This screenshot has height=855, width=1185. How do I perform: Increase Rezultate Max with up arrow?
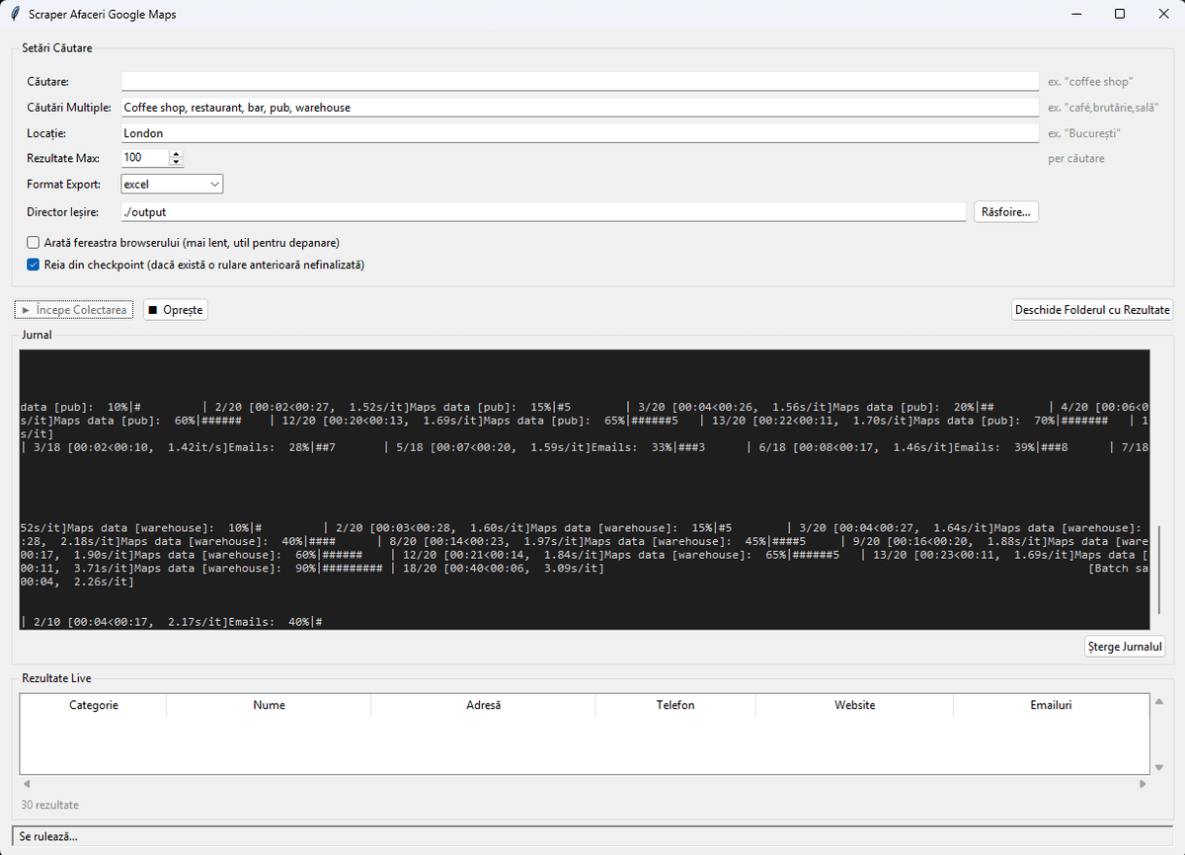coord(176,154)
